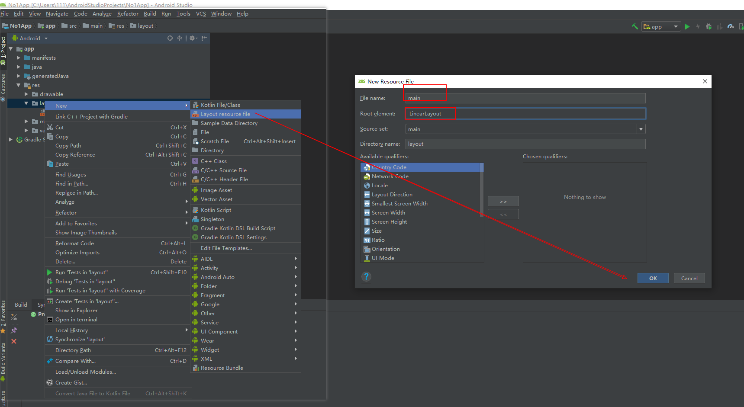Click the green hammer Make Project icon
Image resolution: width=744 pixels, height=407 pixels.
pos(634,26)
